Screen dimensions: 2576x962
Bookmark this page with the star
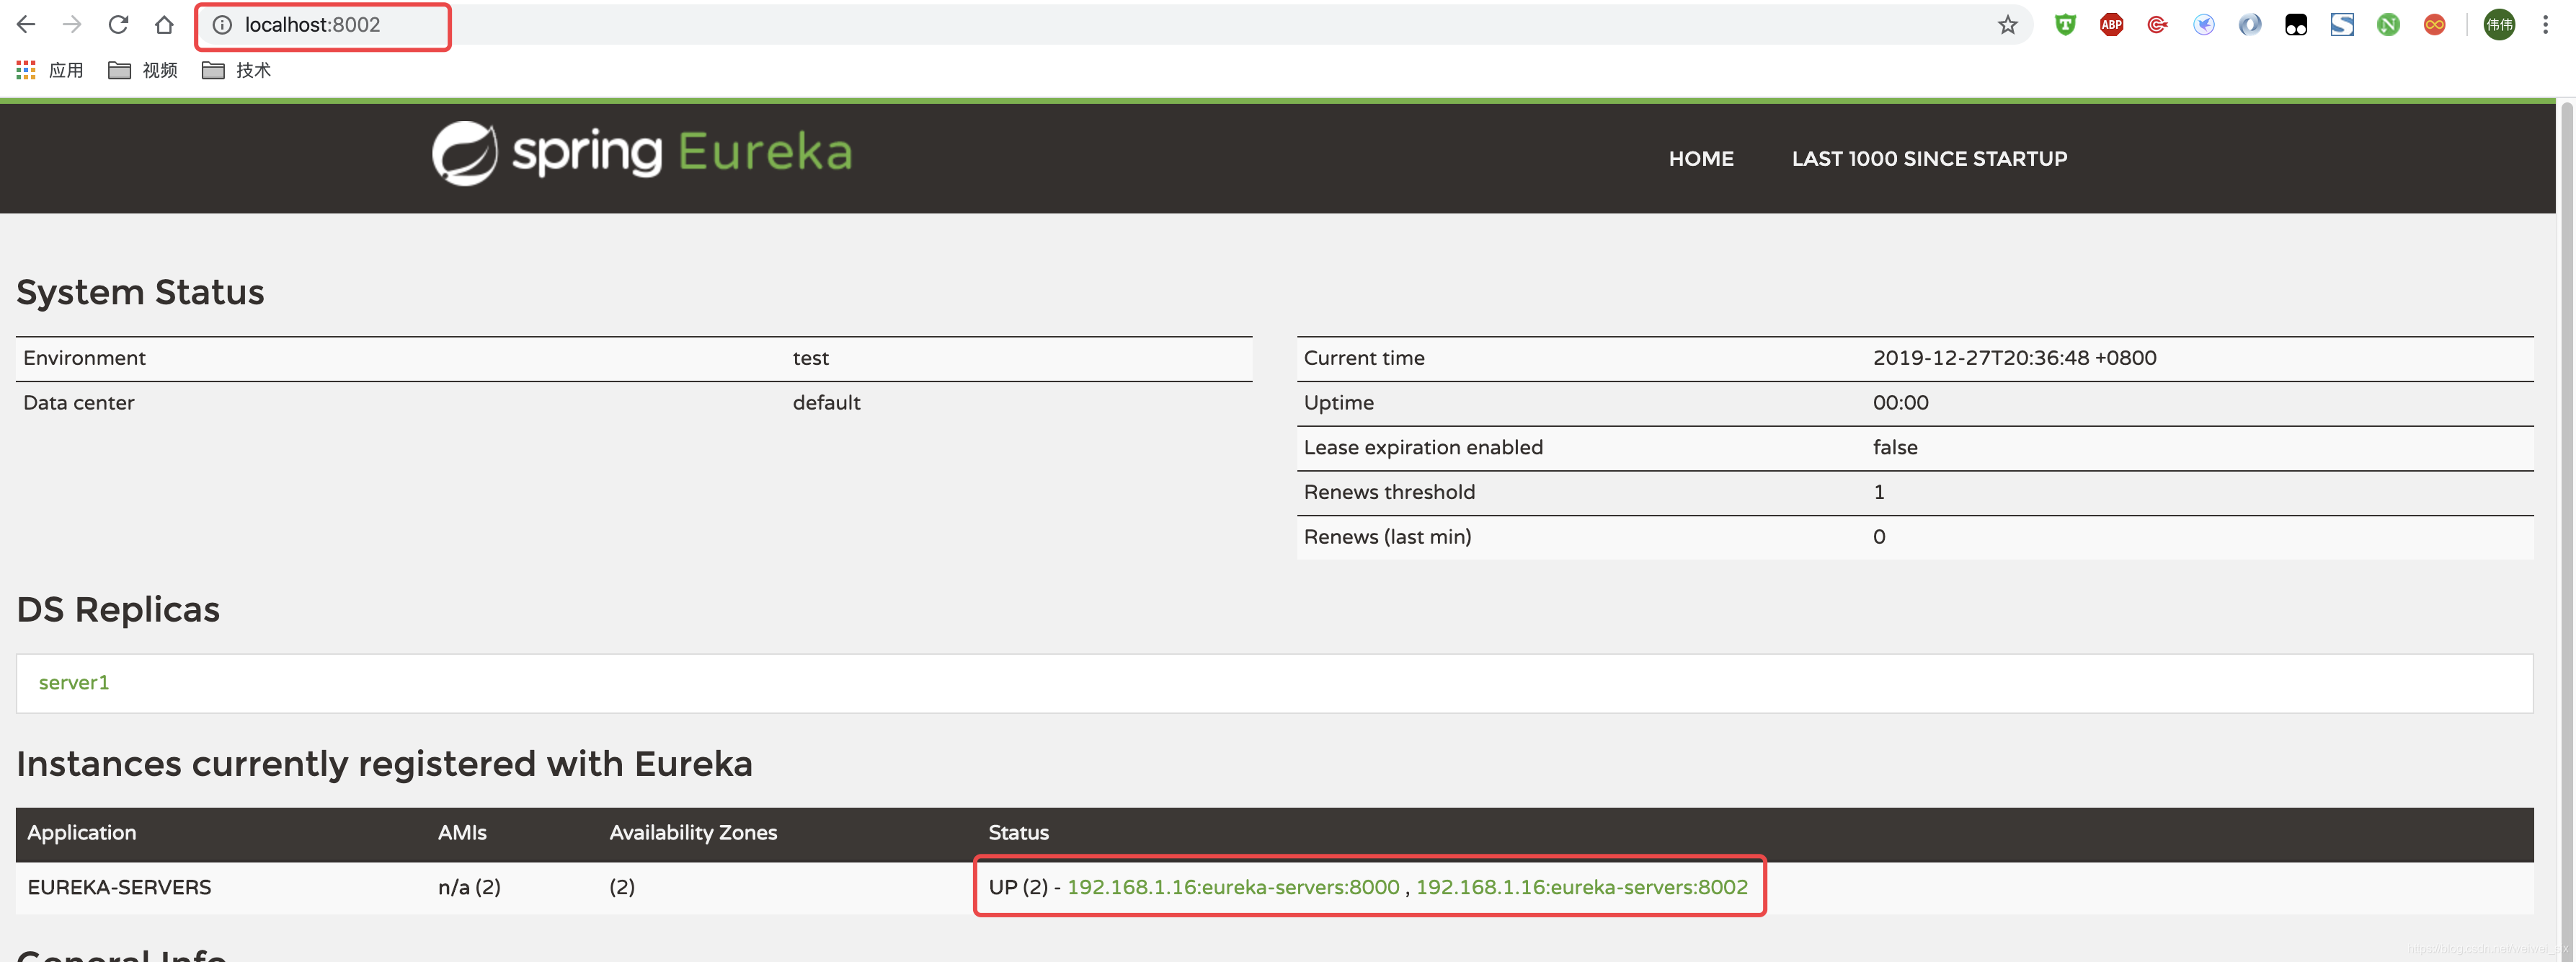click(2007, 25)
